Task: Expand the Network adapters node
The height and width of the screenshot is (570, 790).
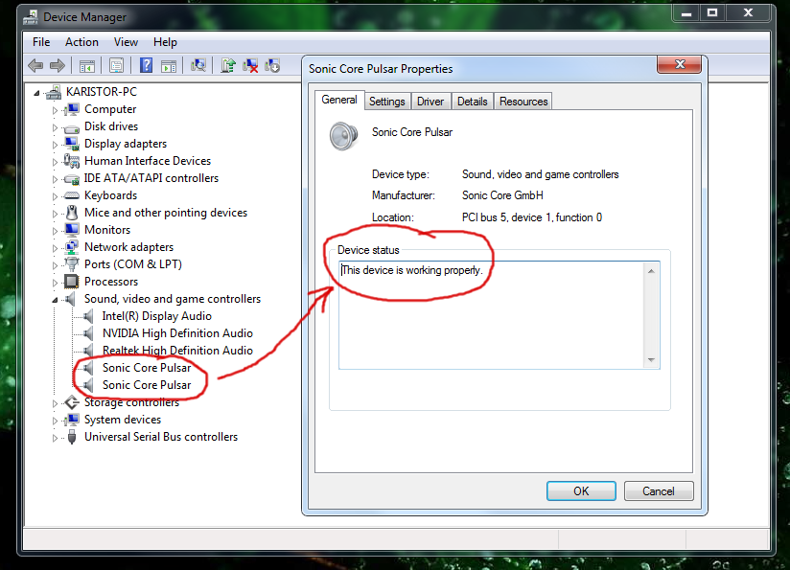Action: point(55,248)
